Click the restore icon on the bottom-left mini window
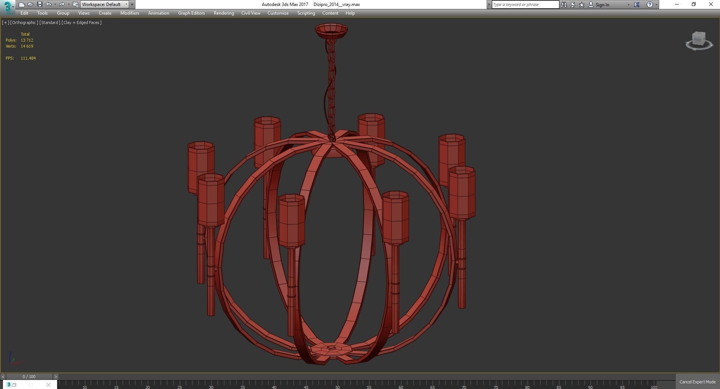Screen dimensions: 720x389 pyautogui.click(x=14, y=385)
